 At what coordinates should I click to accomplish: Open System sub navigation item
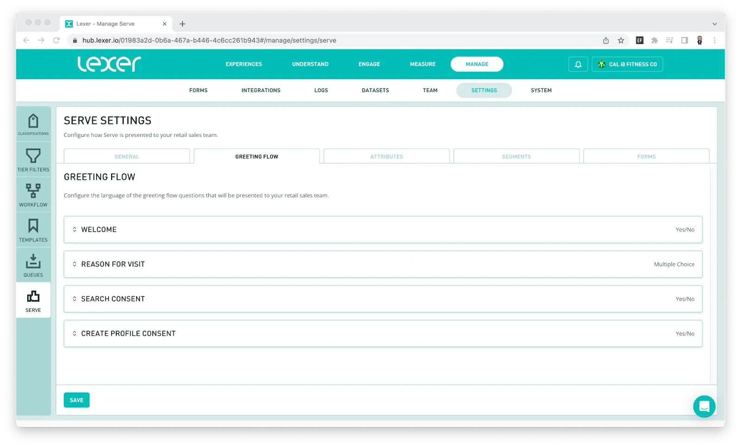pyautogui.click(x=541, y=90)
